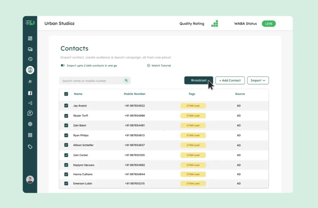The image size is (318, 208).
Task: Open the Settings gear in sidebar
Action: click(30, 124)
